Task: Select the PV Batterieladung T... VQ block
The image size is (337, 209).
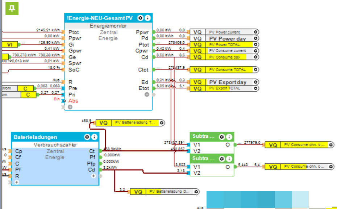Action: 130,123
